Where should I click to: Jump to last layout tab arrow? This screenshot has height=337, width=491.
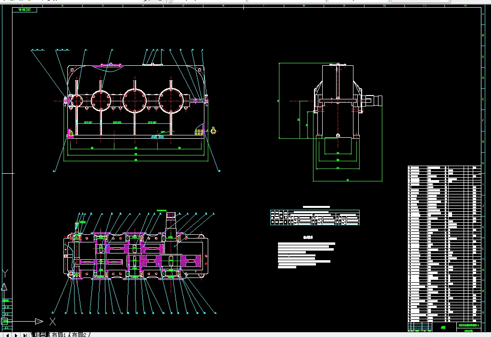25,335
